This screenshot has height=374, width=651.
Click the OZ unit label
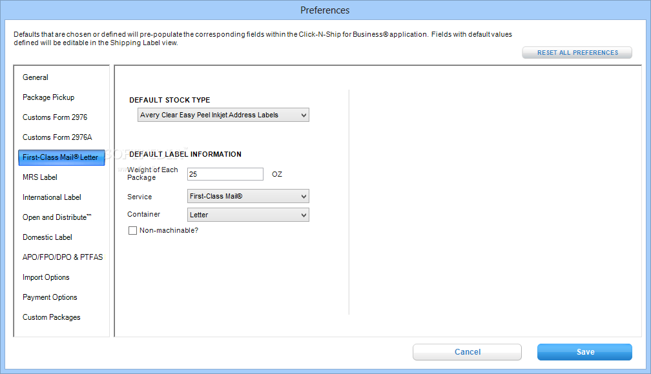277,174
